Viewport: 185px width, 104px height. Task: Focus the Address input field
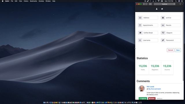coord(150,18)
